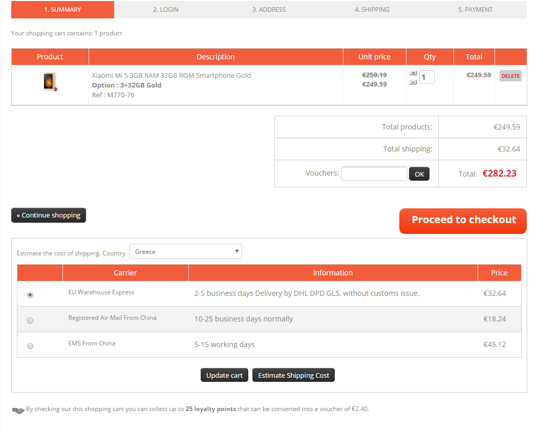Click the Summary step tab
Screen dimensions: 537x432
coord(62,10)
